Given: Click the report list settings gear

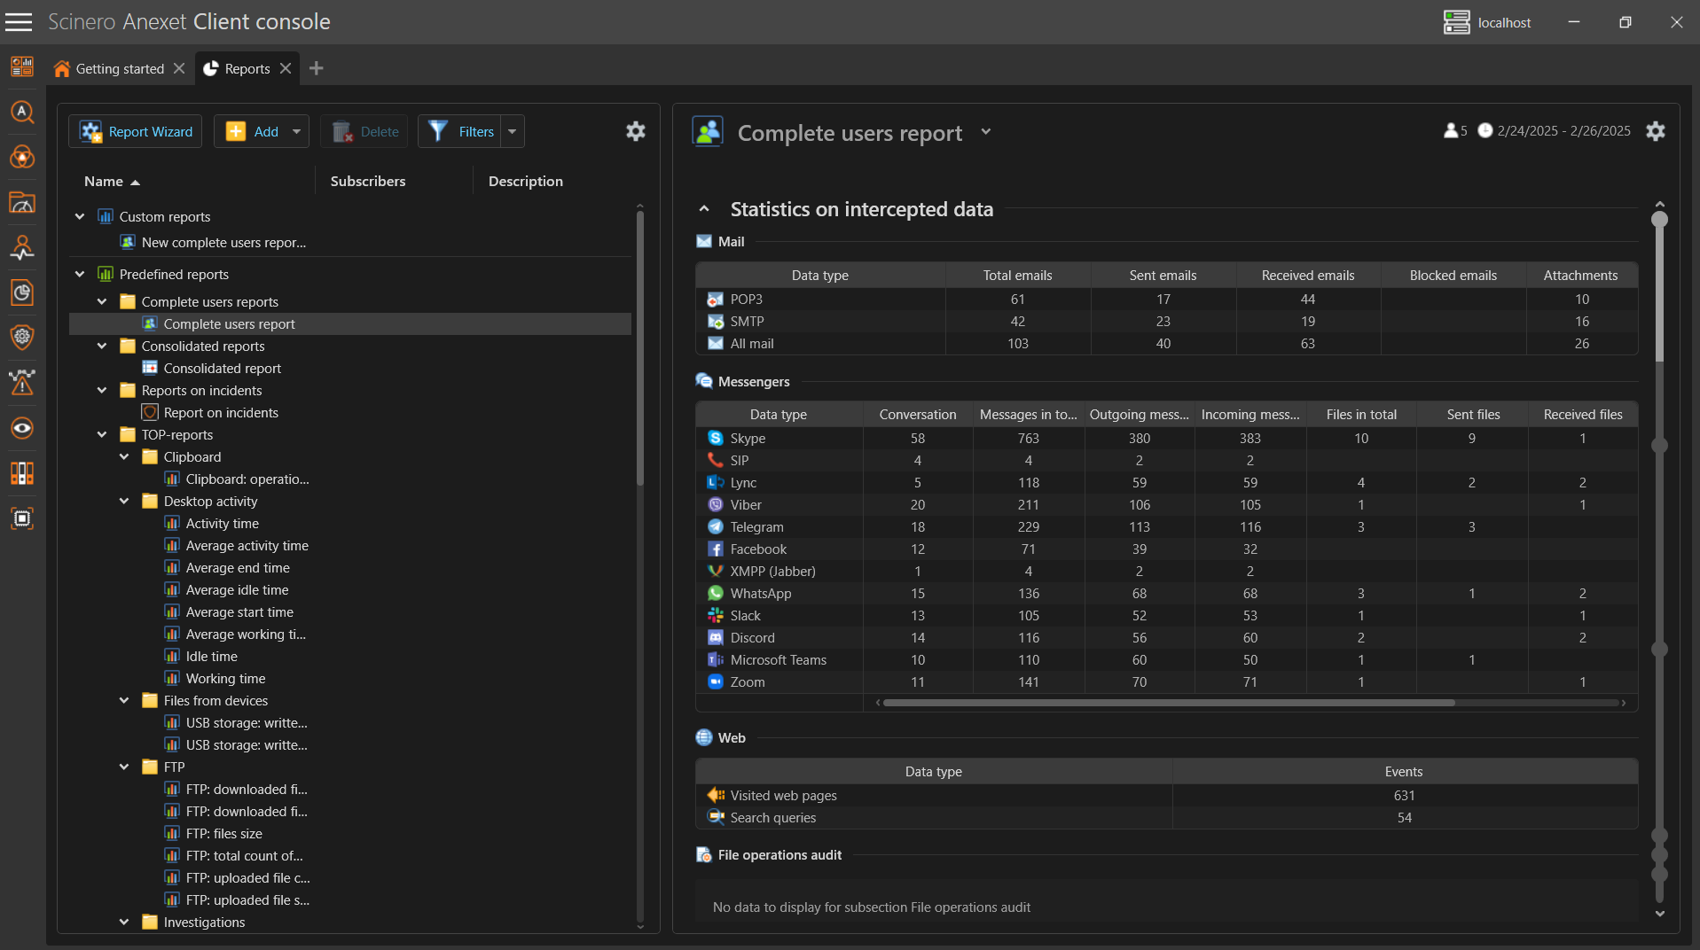Looking at the screenshot, I should click(635, 131).
